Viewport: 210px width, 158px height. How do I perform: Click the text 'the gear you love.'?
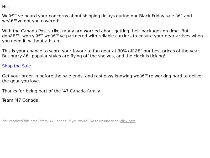21,81
